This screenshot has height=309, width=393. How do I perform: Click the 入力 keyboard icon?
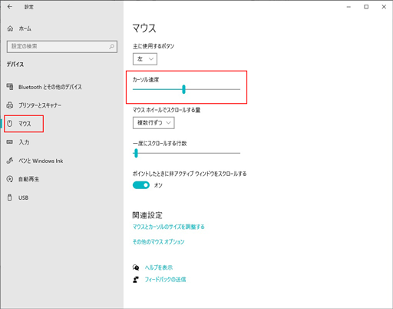(10, 142)
